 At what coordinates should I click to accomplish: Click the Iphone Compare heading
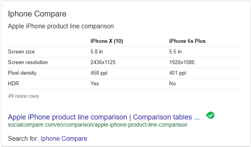point(37,14)
